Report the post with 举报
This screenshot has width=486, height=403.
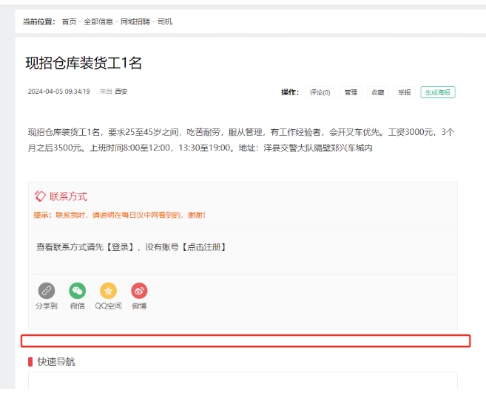coord(404,92)
